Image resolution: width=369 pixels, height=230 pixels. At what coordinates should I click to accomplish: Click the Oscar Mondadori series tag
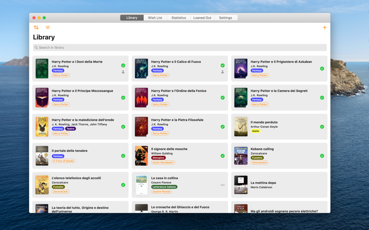[x=163, y=162]
